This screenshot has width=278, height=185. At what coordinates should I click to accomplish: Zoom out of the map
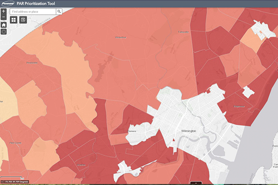[x=4, y=17]
